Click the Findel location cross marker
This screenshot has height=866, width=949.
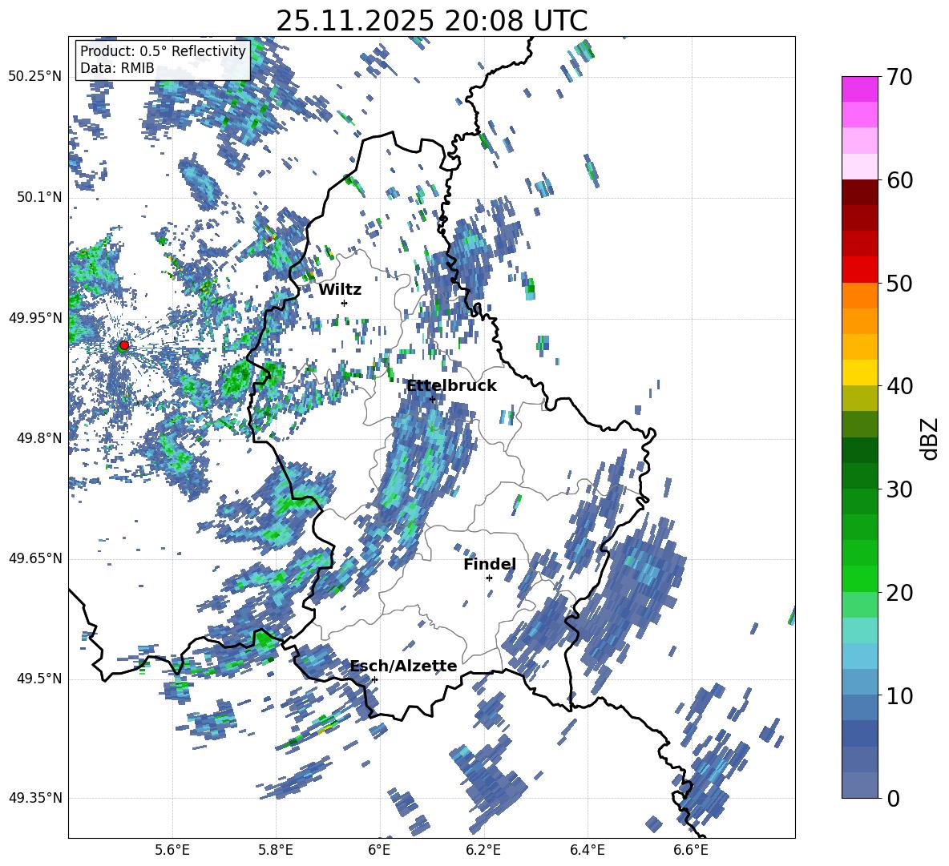[x=489, y=578]
